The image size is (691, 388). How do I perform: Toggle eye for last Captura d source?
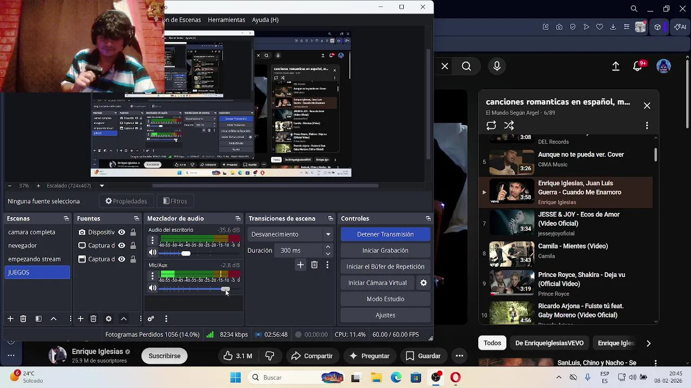click(121, 259)
